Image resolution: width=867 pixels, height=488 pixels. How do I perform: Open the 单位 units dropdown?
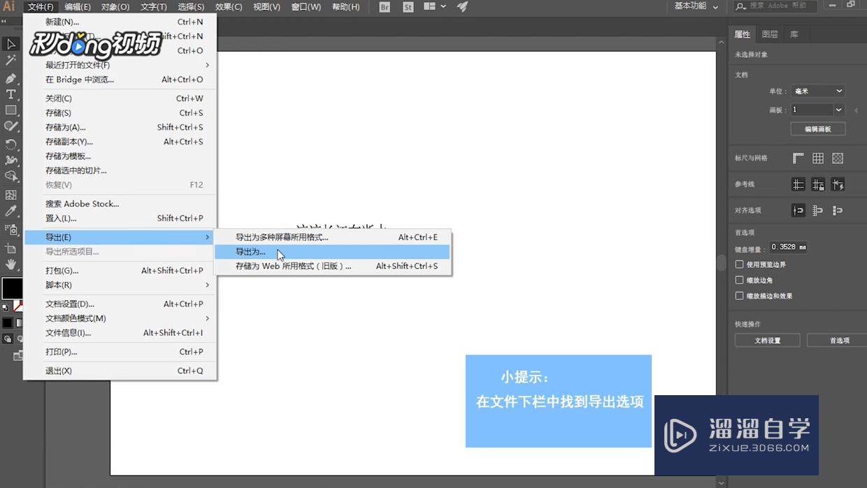818,91
